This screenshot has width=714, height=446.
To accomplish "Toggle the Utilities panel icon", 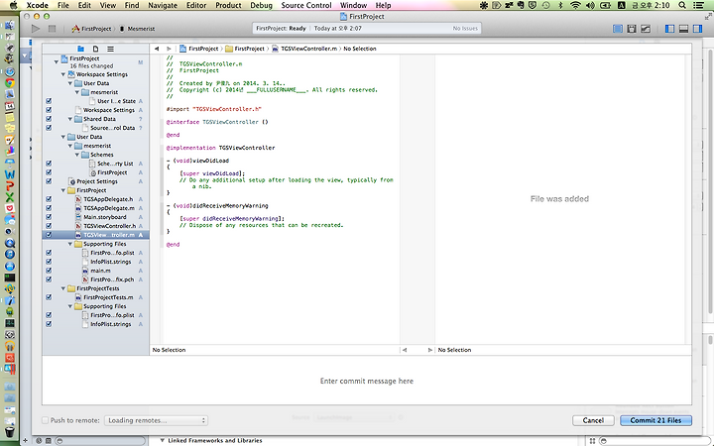I will pyautogui.click(x=697, y=29).
